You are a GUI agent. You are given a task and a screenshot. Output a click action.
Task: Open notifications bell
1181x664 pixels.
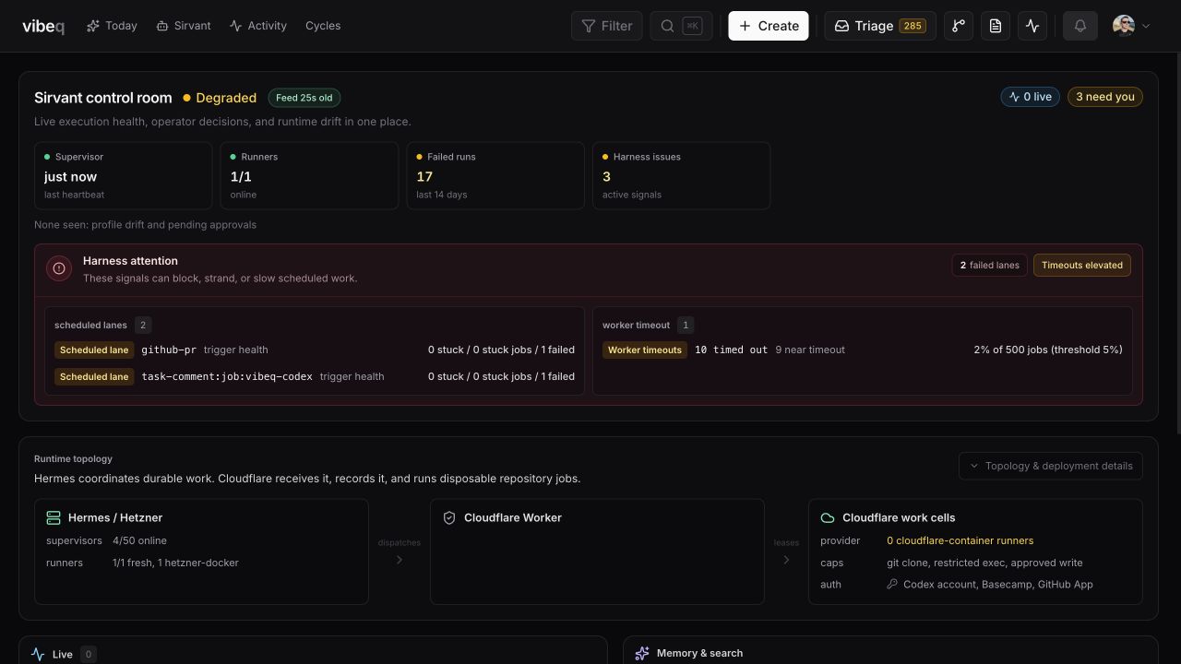click(x=1080, y=26)
